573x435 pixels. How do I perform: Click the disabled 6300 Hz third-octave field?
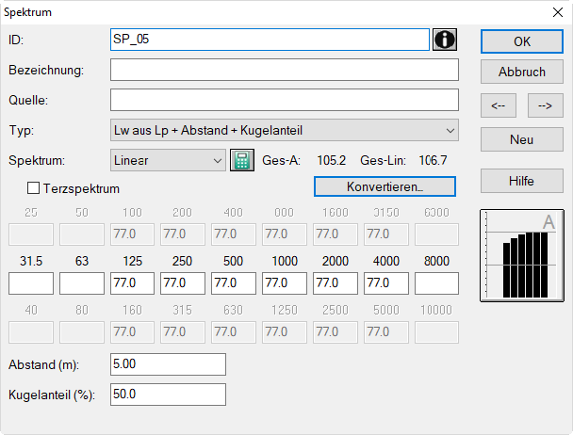pos(436,234)
